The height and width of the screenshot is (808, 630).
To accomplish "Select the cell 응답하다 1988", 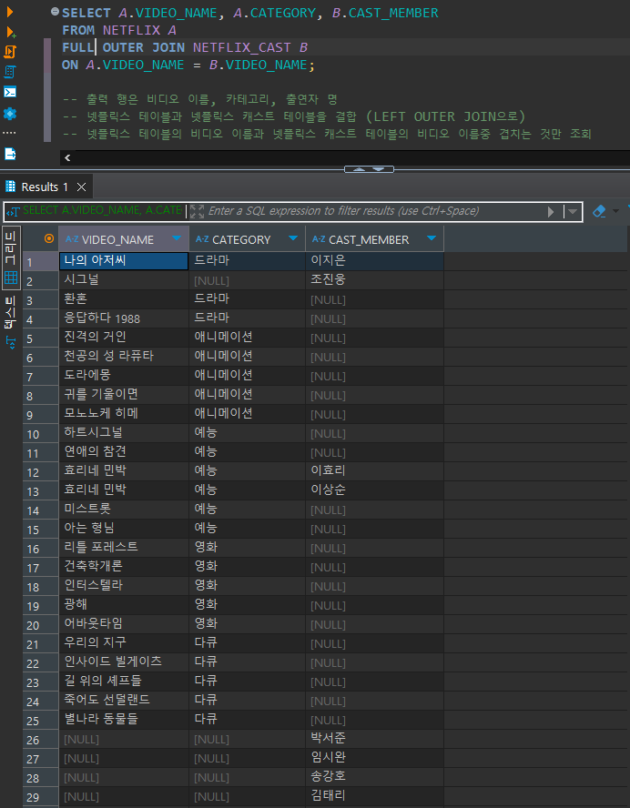I will click(124, 318).
